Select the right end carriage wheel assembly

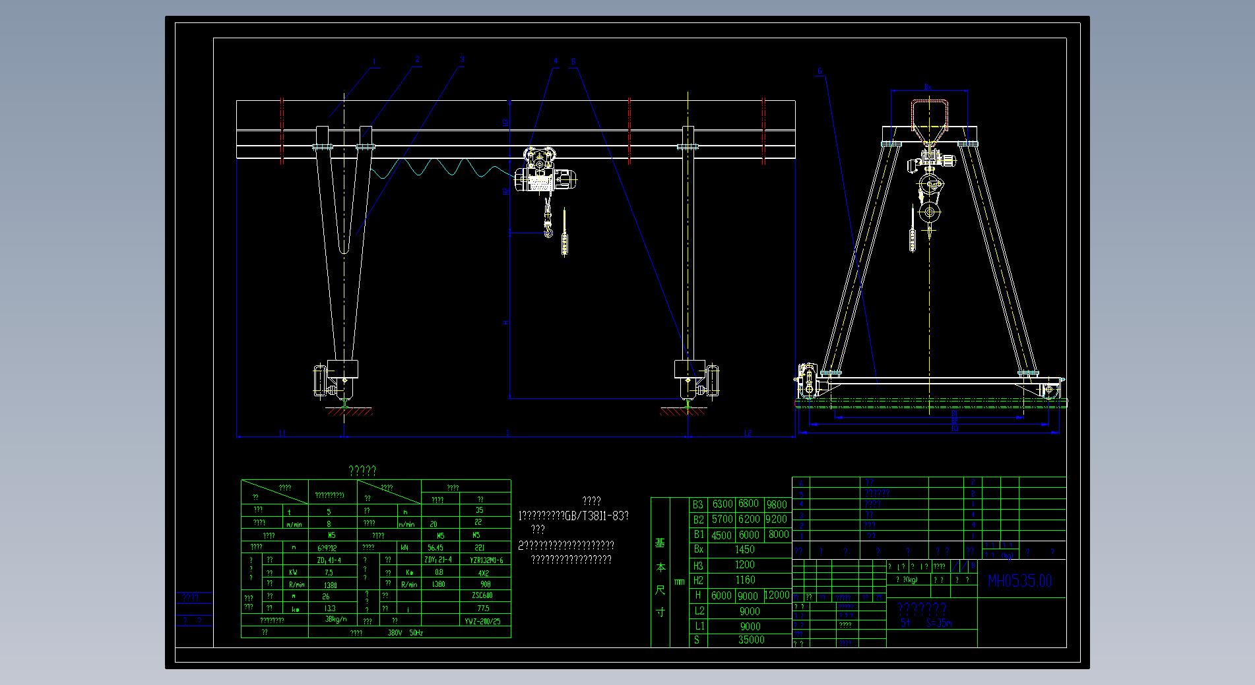696,381
